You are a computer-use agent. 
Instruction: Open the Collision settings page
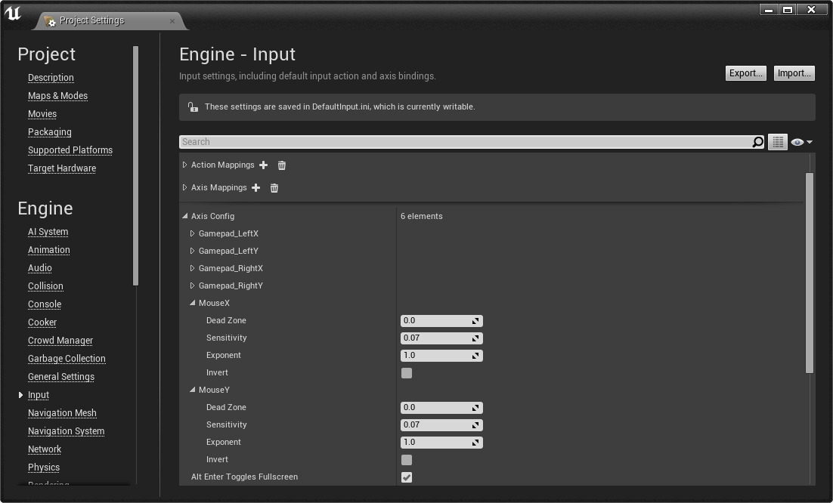coord(45,286)
